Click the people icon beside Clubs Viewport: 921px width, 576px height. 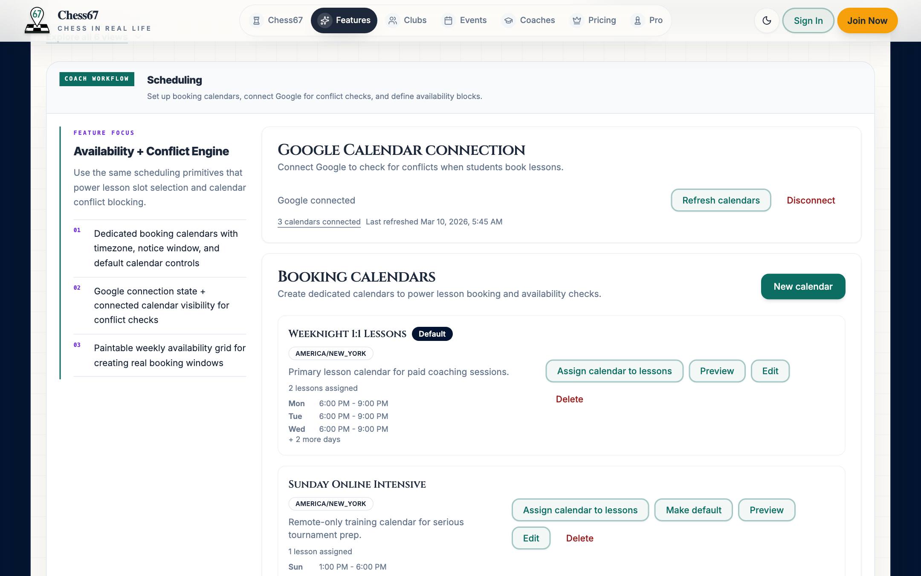tap(393, 20)
